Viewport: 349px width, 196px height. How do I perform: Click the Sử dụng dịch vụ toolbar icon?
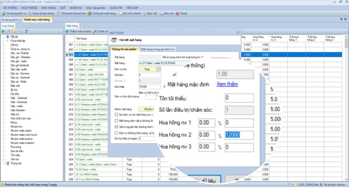click(4, 13)
